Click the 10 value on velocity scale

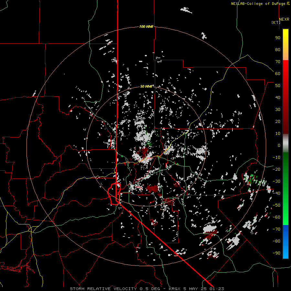[278, 134]
